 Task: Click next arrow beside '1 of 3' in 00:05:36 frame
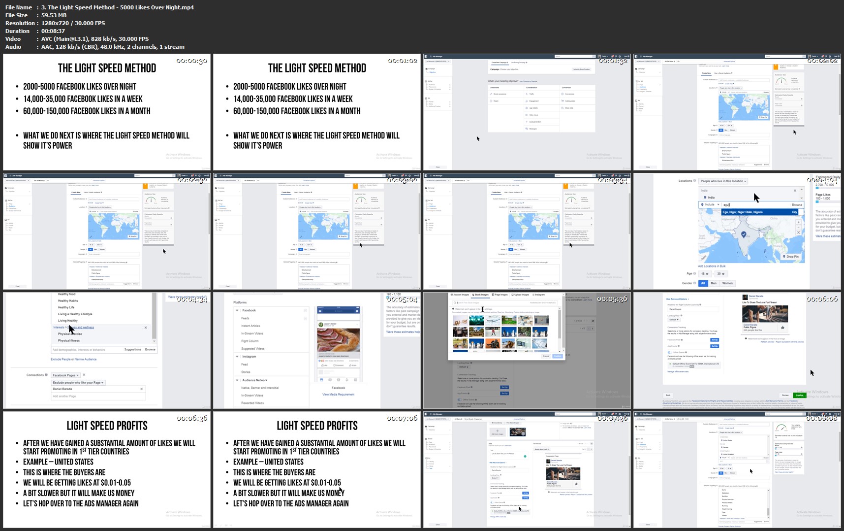tap(593, 329)
